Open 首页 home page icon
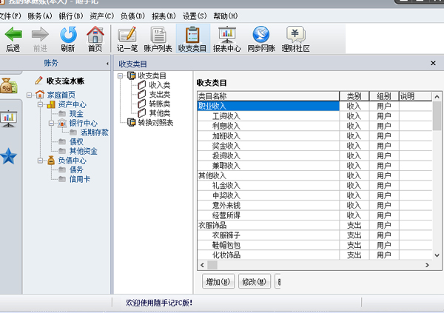This screenshot has width=444, height=313. pyautogui.click(x=95, y=35)
